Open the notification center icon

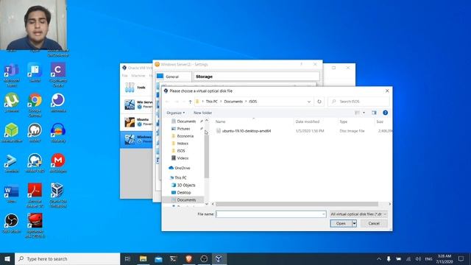(x=461, y=258)
